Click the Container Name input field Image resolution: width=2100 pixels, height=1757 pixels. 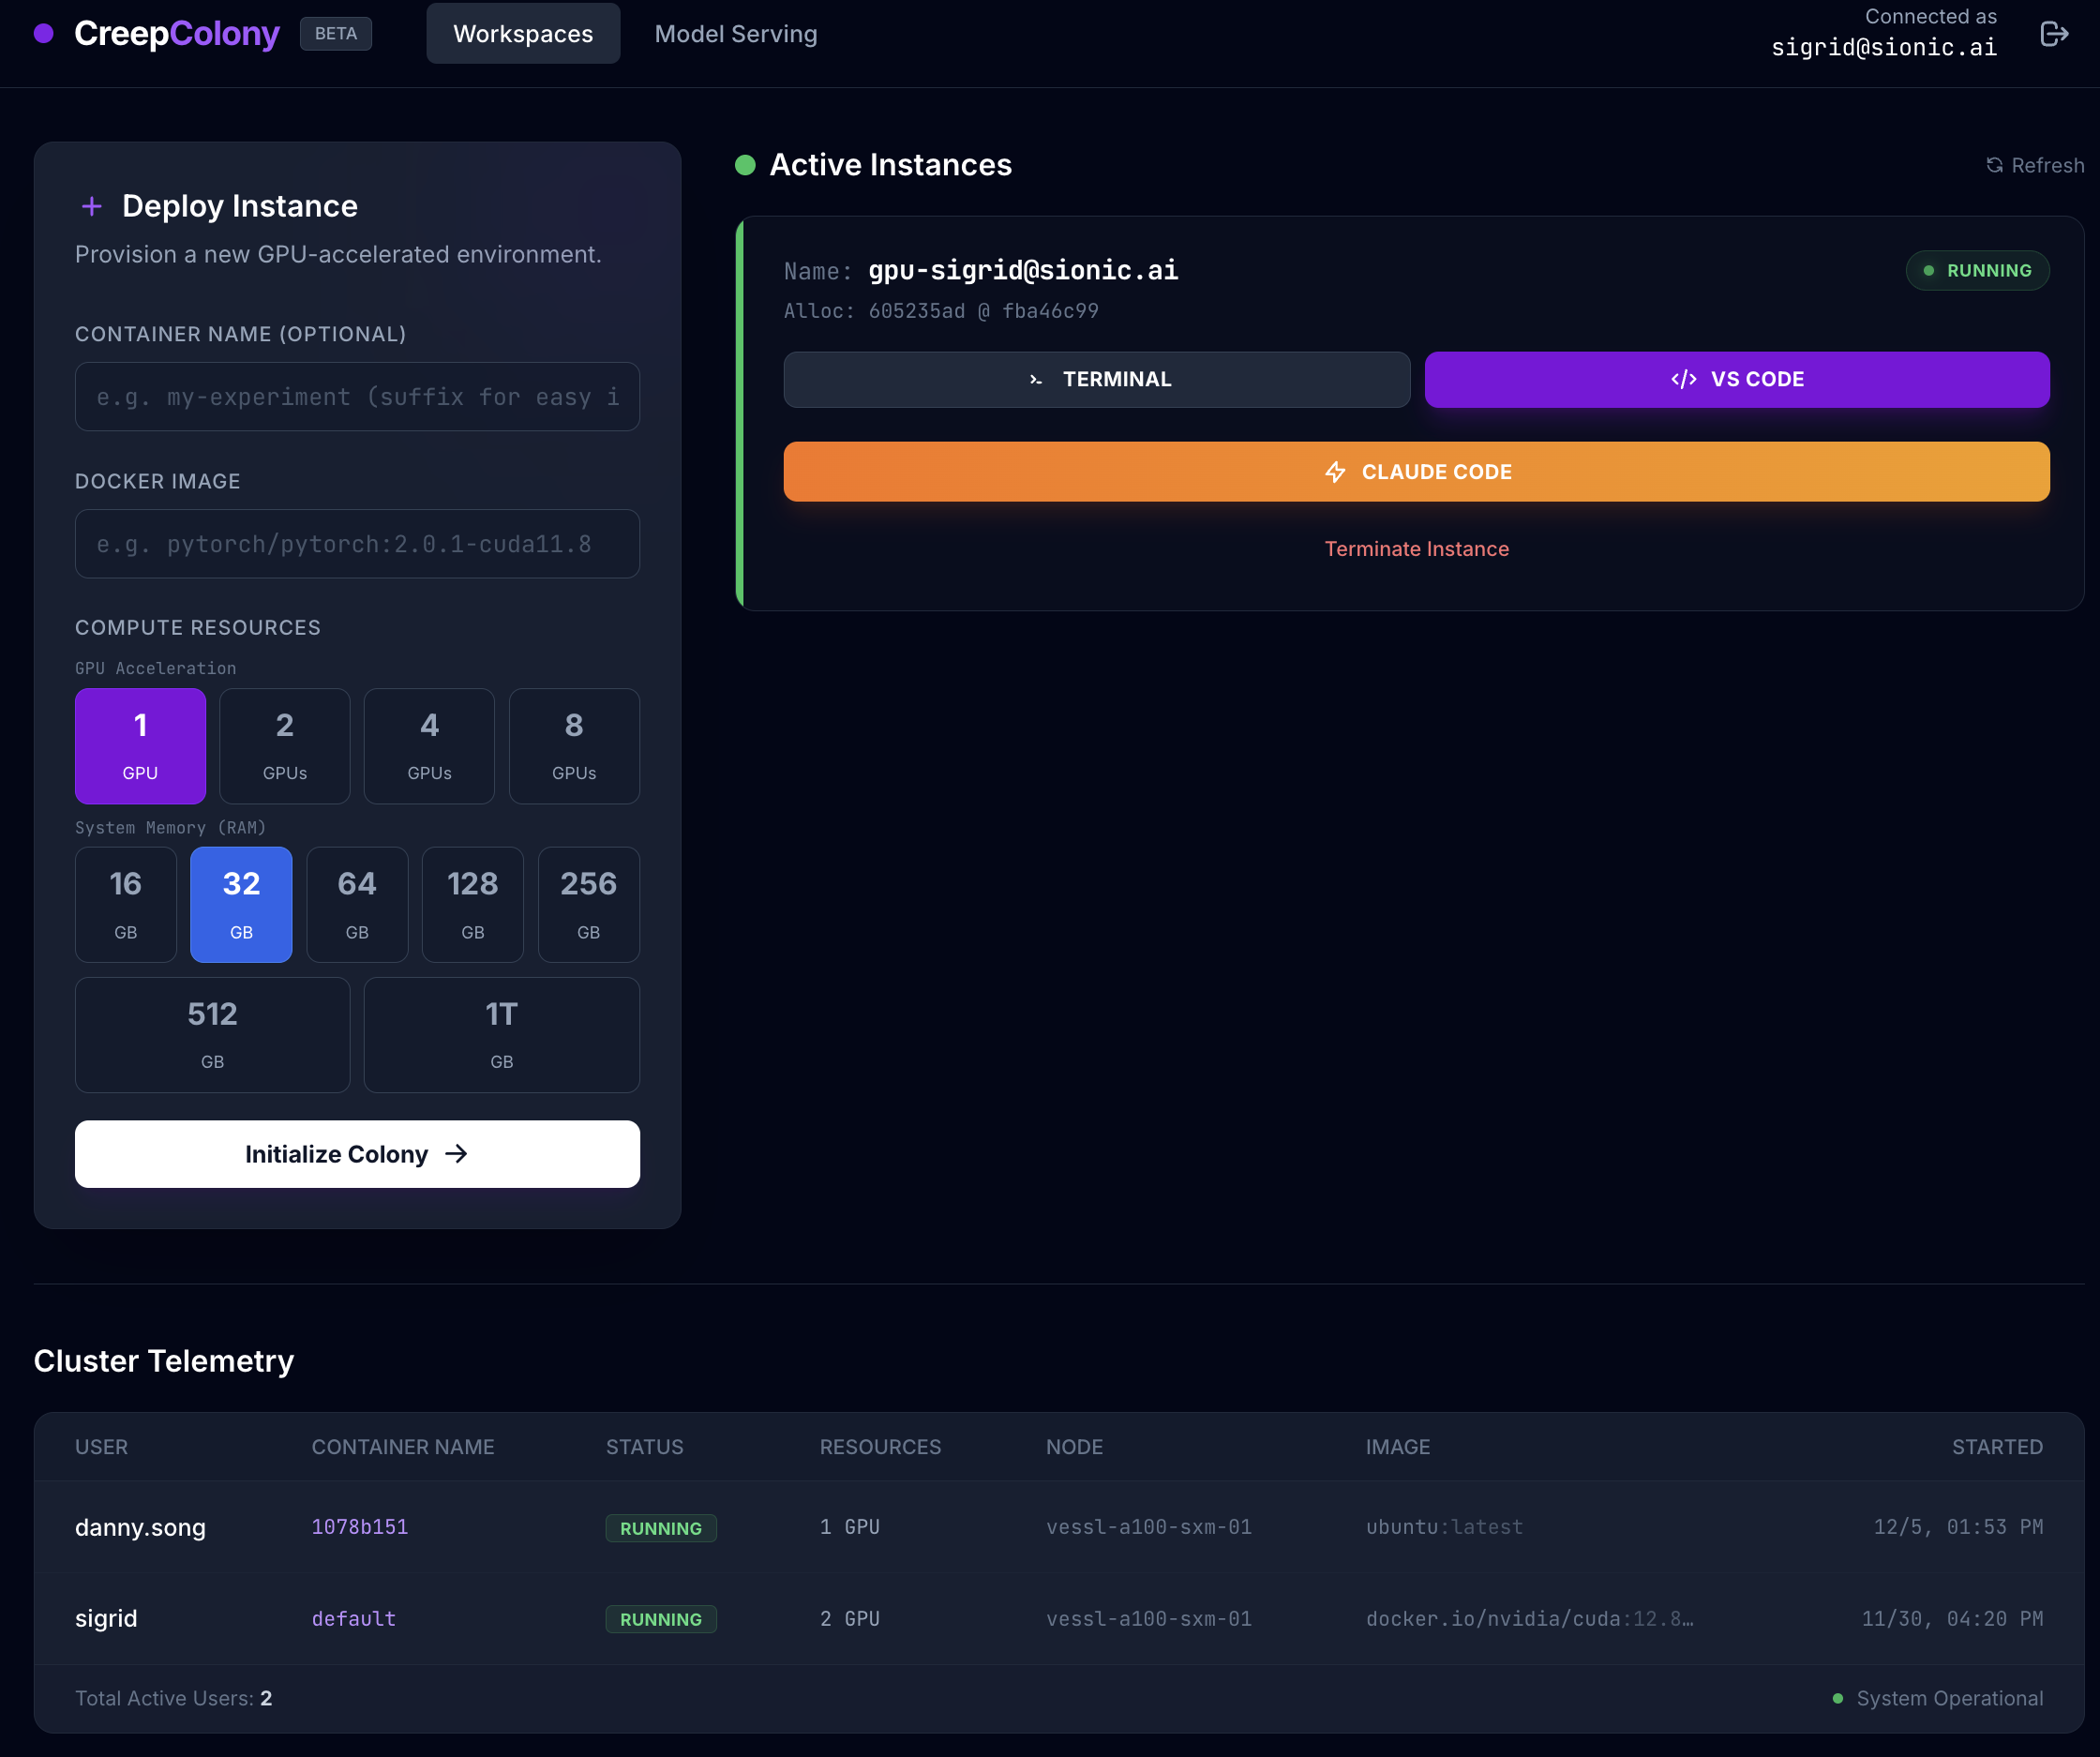pyautogui.click(x=357, y=397)
